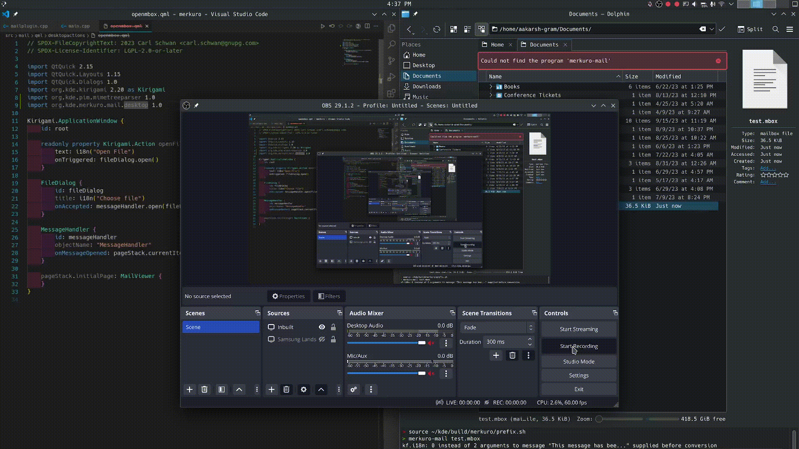Expand the Conference Tickets folder
This screenshot has height=449, width=799.
click(x=491, y=95)
